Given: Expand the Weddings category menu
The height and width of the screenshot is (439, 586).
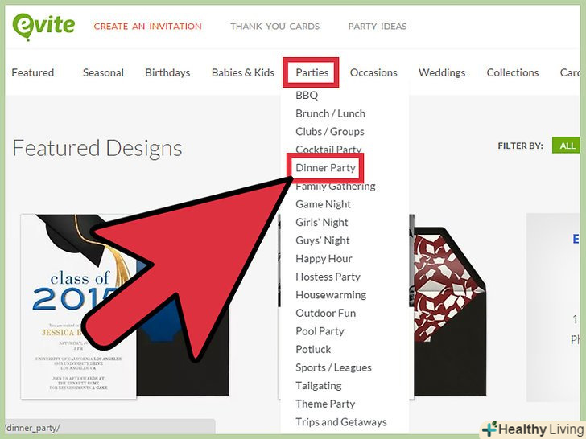Looking at the screenshot, I should [442, 72].
